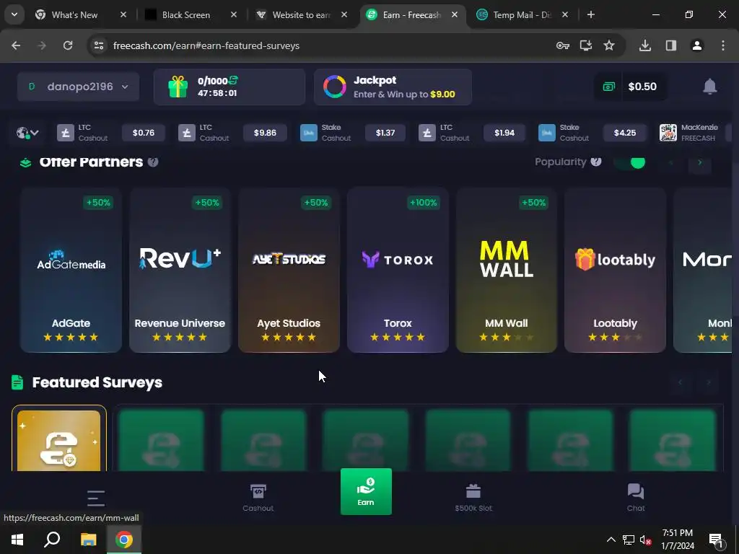Show next Featured Surveys arrow

point(709,382)
